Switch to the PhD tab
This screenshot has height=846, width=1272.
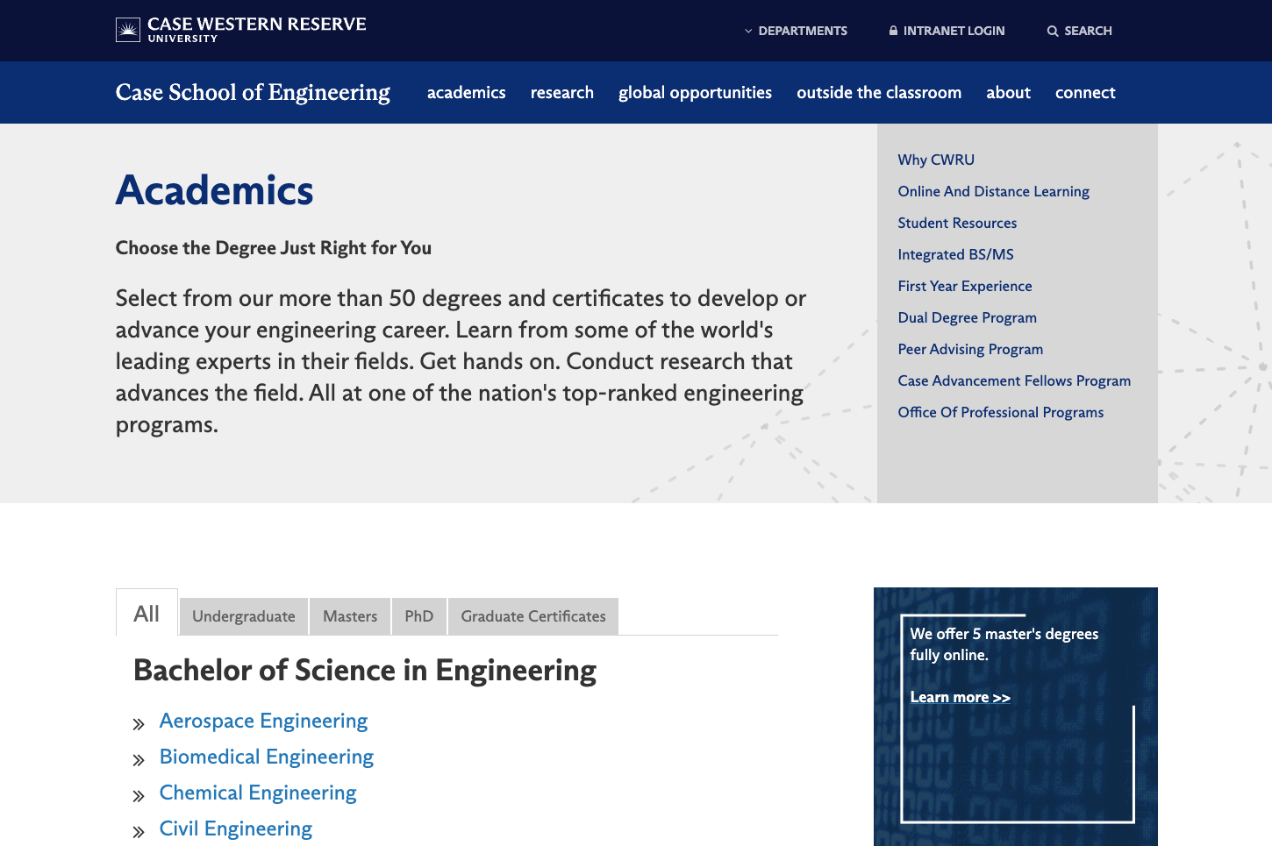point(419,616)
